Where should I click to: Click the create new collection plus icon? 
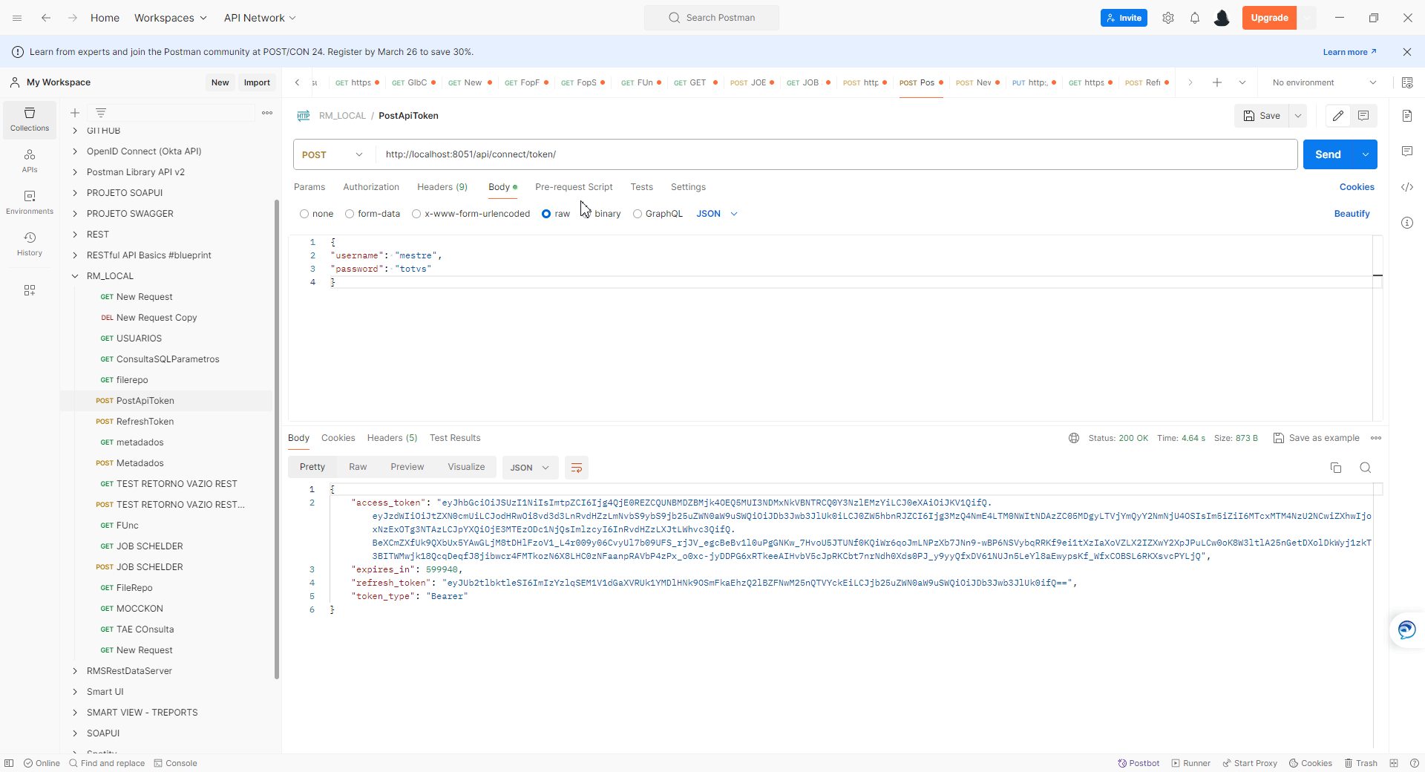point(75,113)
